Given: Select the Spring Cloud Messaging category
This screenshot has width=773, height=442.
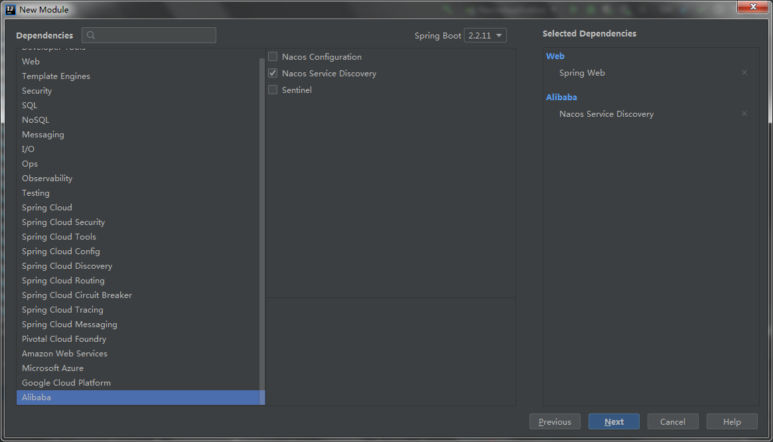Looking at the screenshot, I should pos(138,325).
